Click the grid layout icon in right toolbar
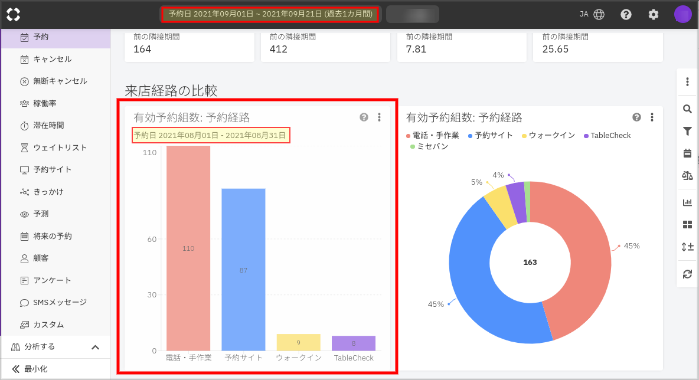This screenshot has width=699, height=380. (x=687, y=225)
